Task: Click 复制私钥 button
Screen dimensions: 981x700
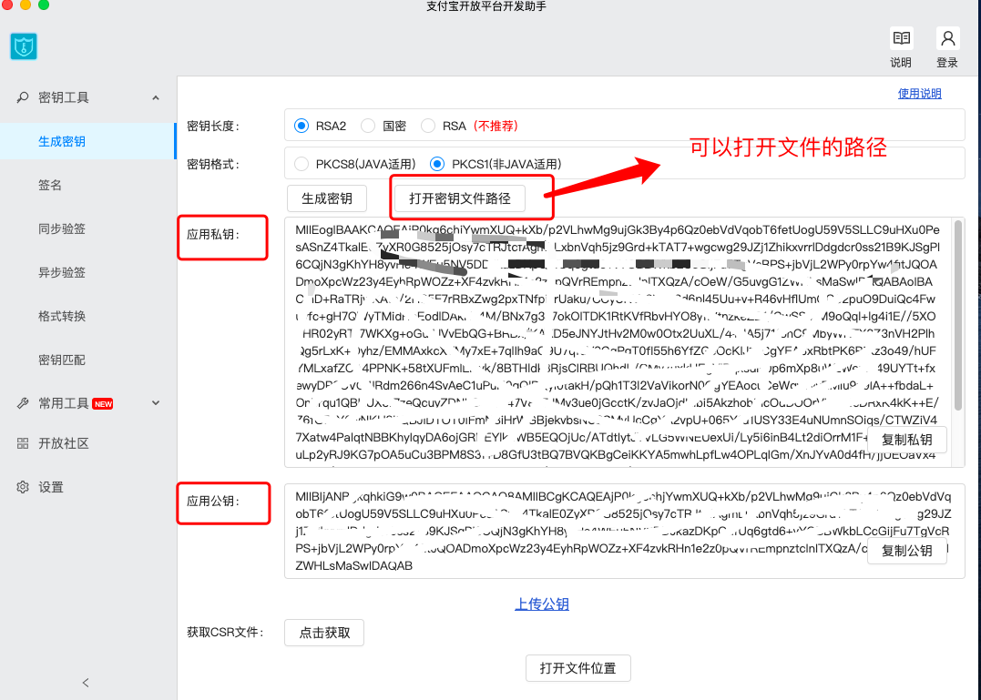Action: [906, 440]
